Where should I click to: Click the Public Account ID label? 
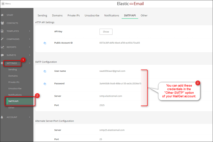pyautogui.click(x=63, y=43)
